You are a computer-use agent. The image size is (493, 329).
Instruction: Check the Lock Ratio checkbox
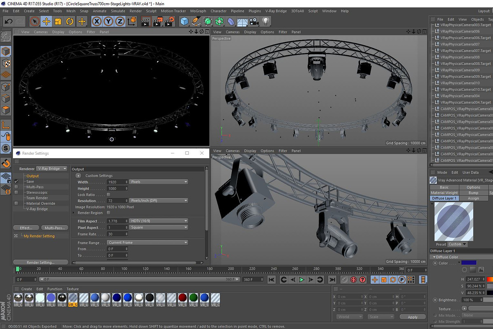click(x=108, y=195)
